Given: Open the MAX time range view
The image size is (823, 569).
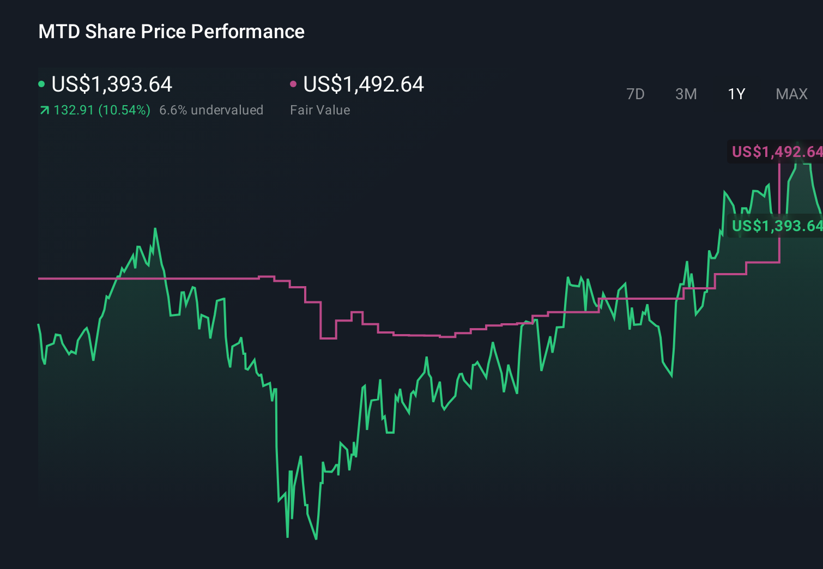Looking at the screenshot, I should tap(791, 94).
